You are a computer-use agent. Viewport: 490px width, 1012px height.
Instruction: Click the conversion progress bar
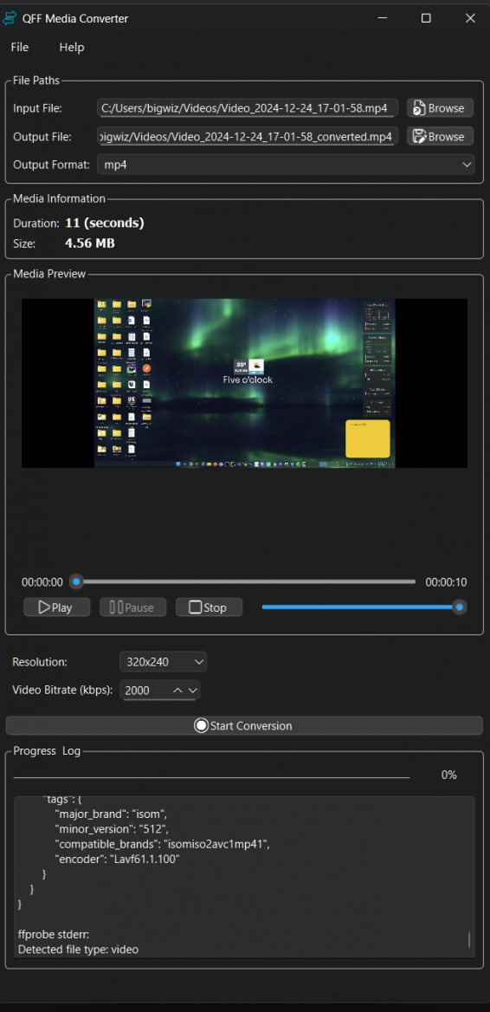tap(211, 778)
